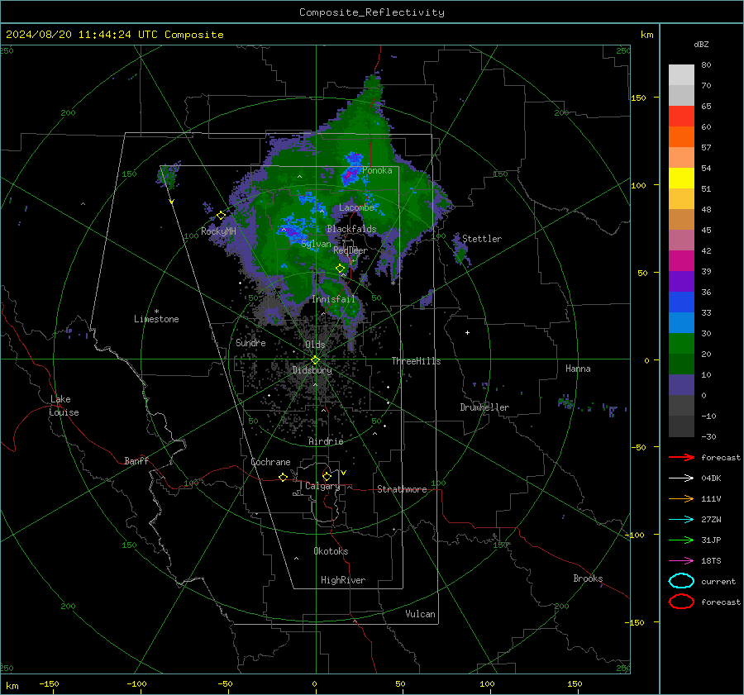This screenshot has height=695, width=744.
Task: Click the 51 dBZ yellow color swatch
Action: pyautogui.click(x=681, y=178)
